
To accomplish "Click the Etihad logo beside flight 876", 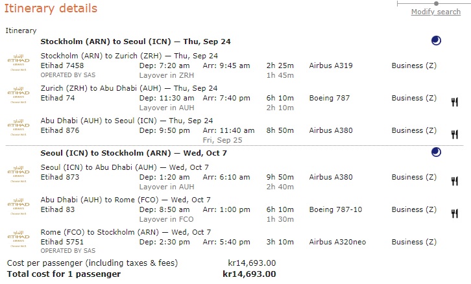I will (x=18, y=127).
